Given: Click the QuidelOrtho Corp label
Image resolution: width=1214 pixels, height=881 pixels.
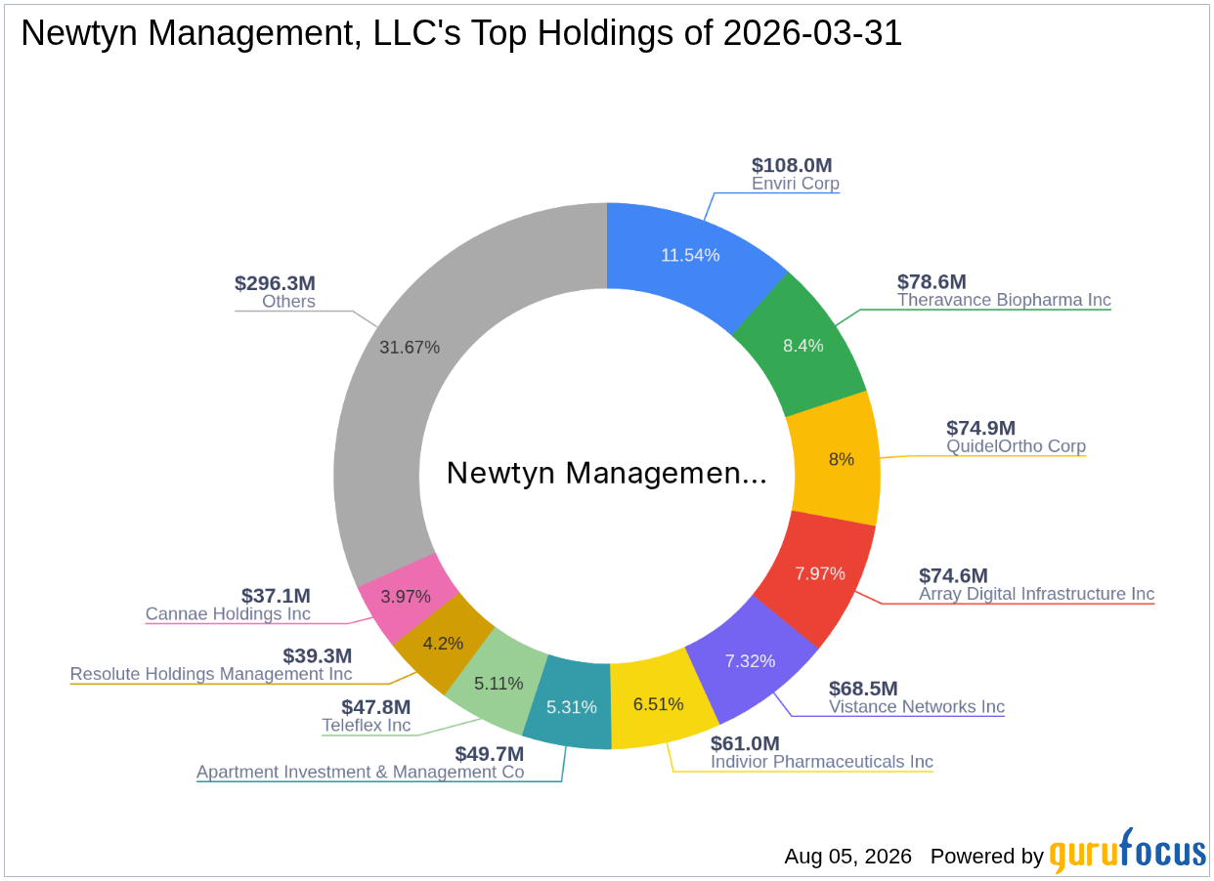Looking at the screenshot, I should [1016, 446].
